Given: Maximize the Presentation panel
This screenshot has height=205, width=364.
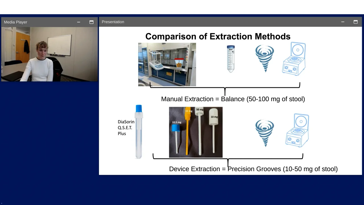Looking at the screenshot, I should click(355, 22).
